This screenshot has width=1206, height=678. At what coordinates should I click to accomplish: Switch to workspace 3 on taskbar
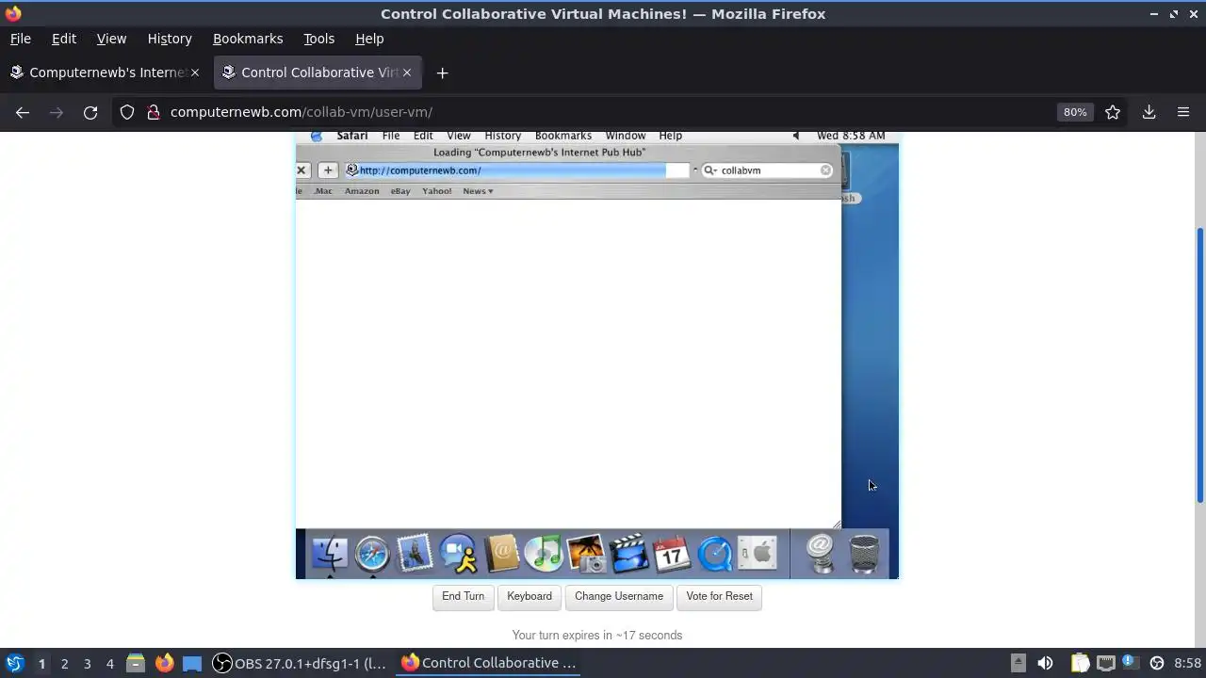pyautogui.click(x=87, y=663)
